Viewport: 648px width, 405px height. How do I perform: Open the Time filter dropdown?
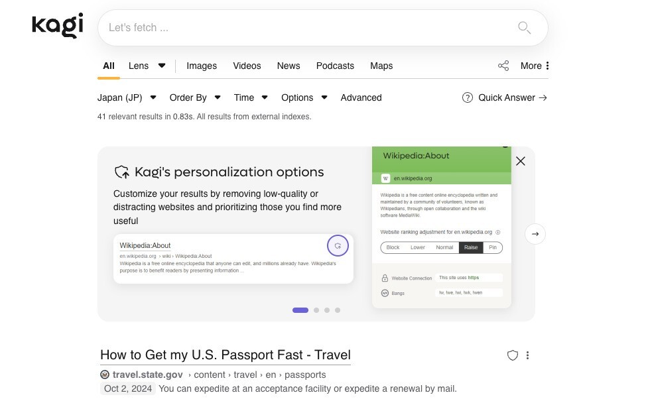251,97
